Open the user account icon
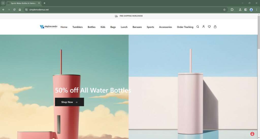This screenshot has height=139, width=260. pos(203,26)
